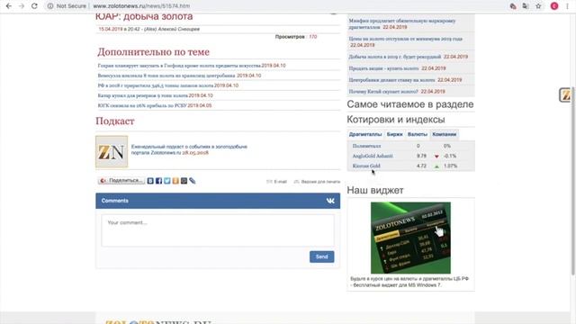Click the E-mail link
Image resolution: width=576 pixels, height=324 pixels.
click(x=276, y=182)
